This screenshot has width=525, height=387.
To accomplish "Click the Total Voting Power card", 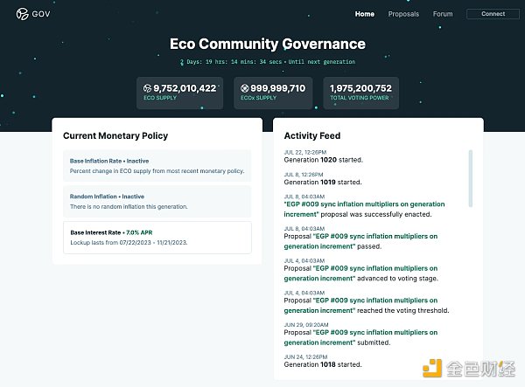I will point(360,93).
